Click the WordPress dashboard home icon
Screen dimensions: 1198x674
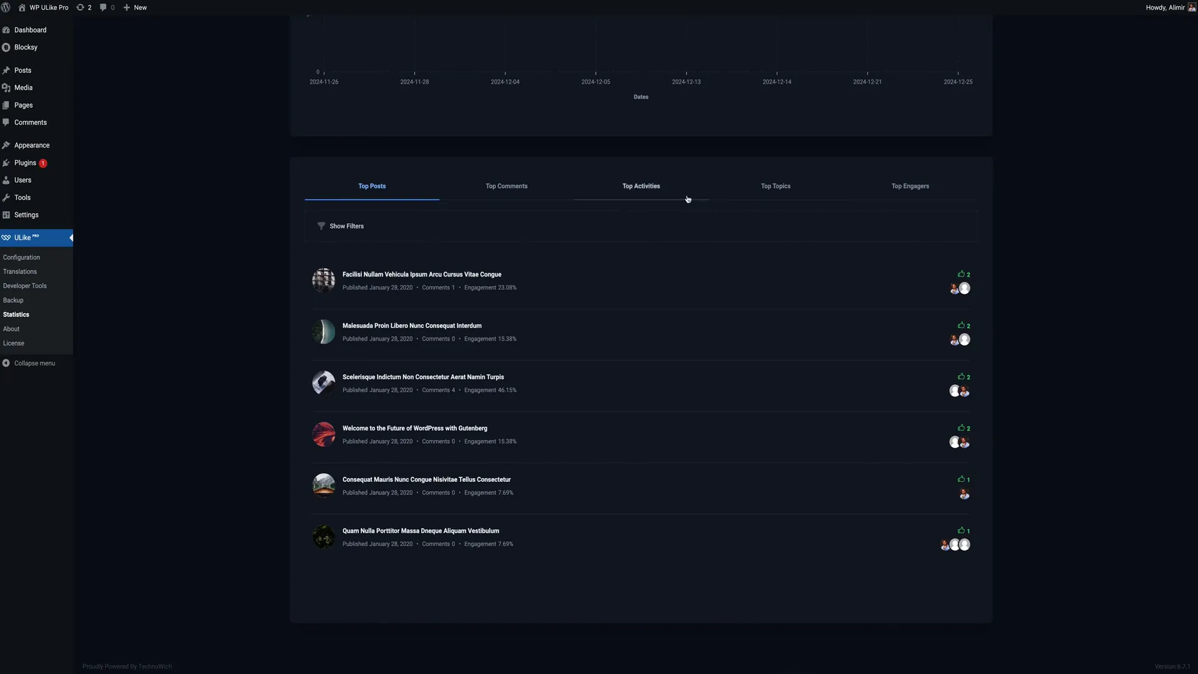tap(21, 7)
